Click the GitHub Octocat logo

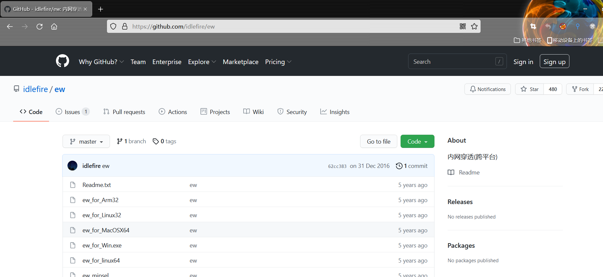[x=63, y=61]
